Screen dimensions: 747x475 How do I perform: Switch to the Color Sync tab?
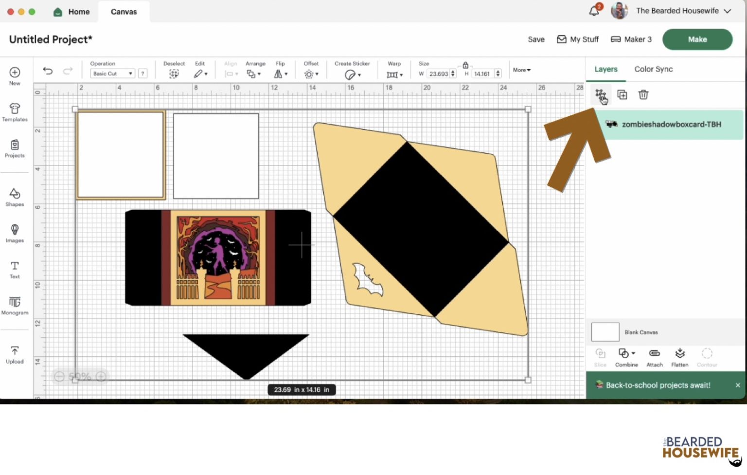pos(653,69)
